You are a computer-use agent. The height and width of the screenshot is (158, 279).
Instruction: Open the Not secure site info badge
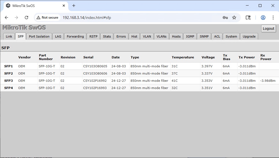click(47, 18)
